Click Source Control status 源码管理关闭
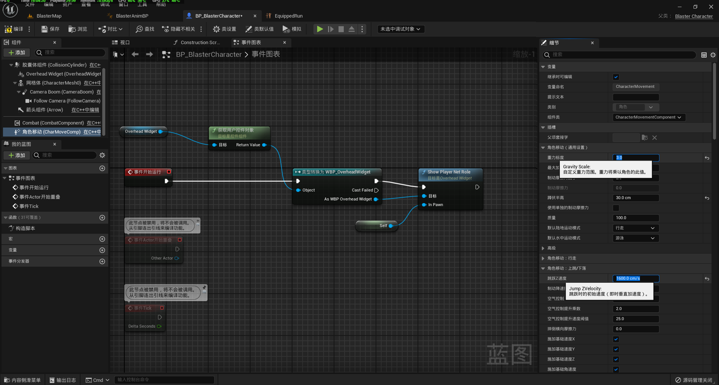Screen dimensions: 719x385 tap(694, 380)
